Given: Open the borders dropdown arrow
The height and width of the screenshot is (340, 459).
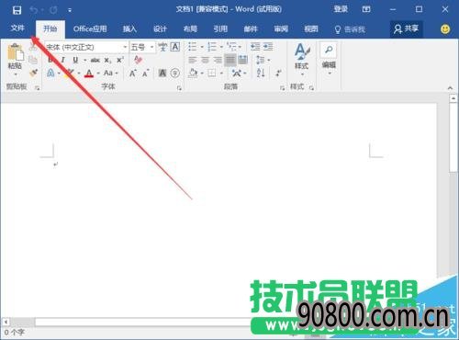Looking at the screenshot, I should 221,74.
